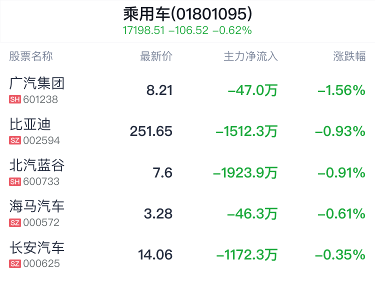Click the SZ badge beside 002594

(x=15, y=140)
